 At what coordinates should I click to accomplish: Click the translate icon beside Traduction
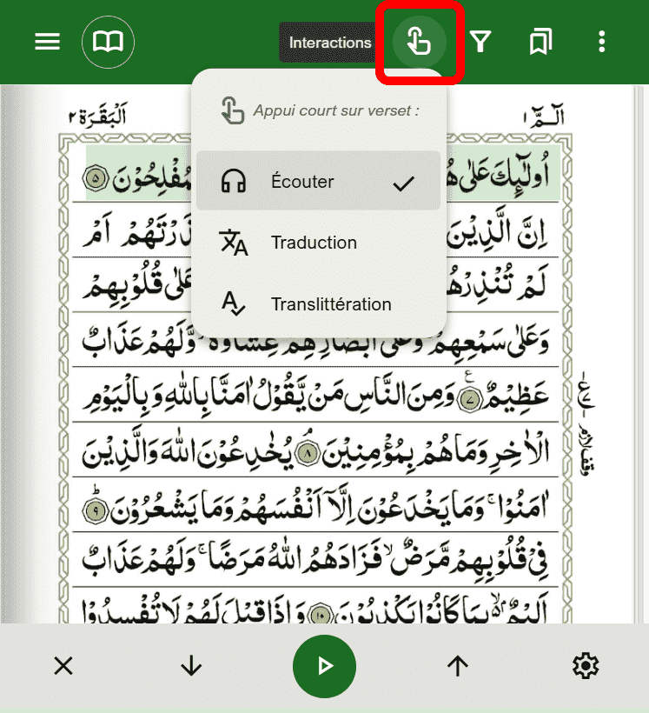click(x=234, y=243)
